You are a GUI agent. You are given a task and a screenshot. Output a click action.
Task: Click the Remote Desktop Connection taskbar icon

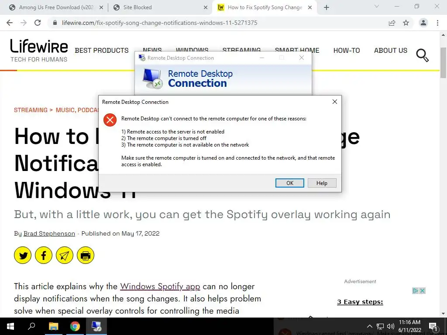[x=96, y=326]
